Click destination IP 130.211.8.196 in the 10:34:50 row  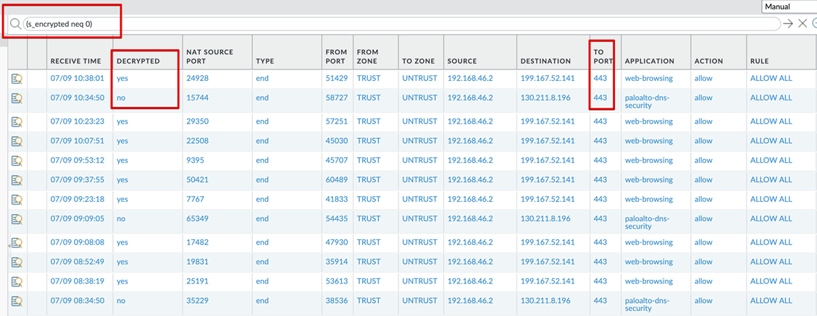tap(547, 98)
